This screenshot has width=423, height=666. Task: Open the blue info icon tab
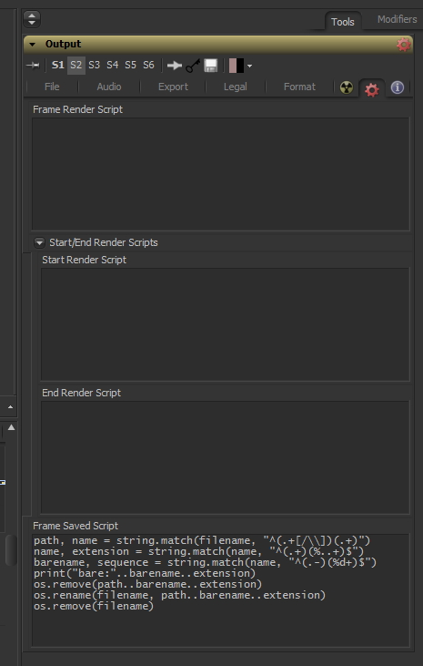coord(398,88)
